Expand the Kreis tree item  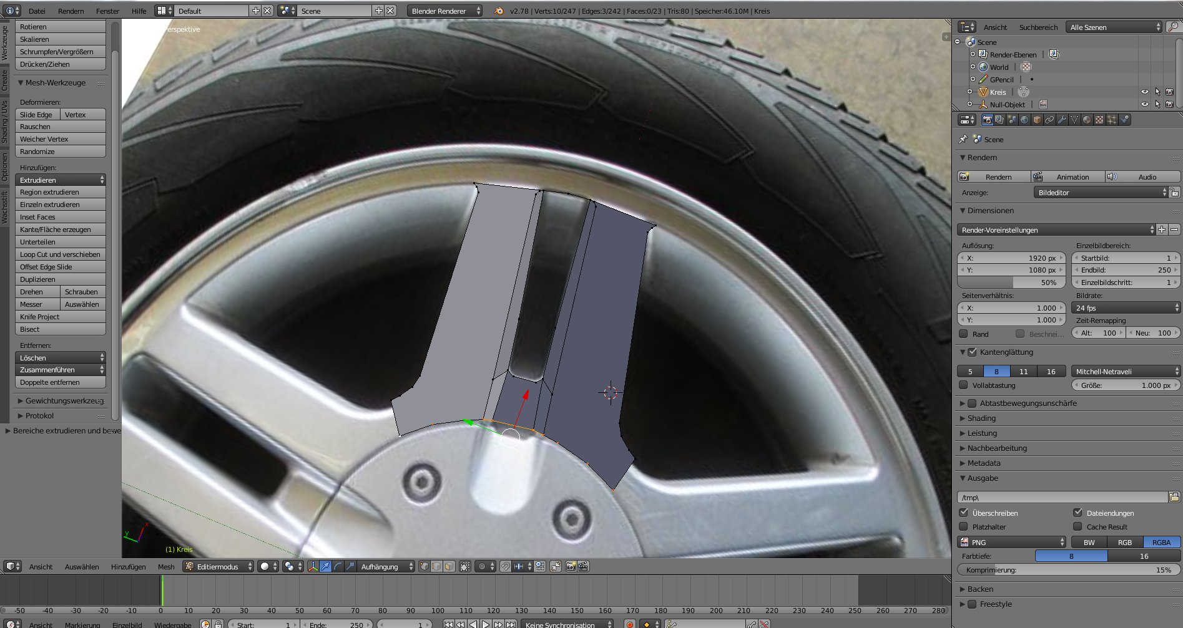(969, 92)
